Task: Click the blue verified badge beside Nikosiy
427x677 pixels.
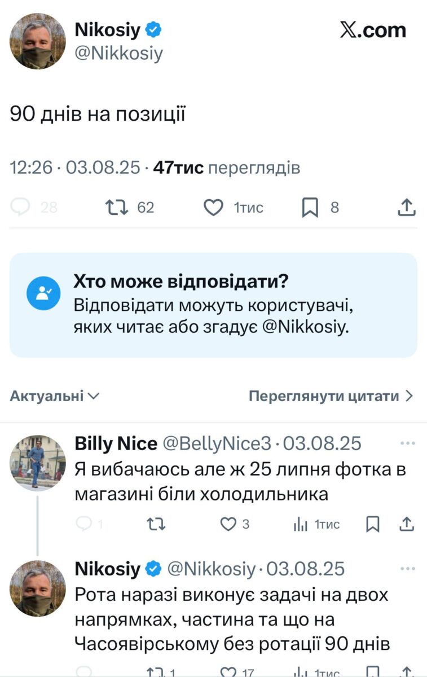Action: click(153, 30)
